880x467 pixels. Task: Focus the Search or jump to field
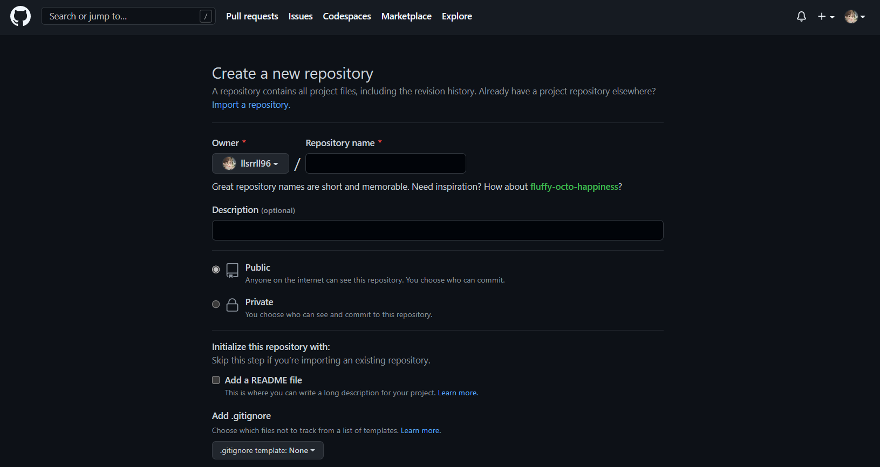128,16
